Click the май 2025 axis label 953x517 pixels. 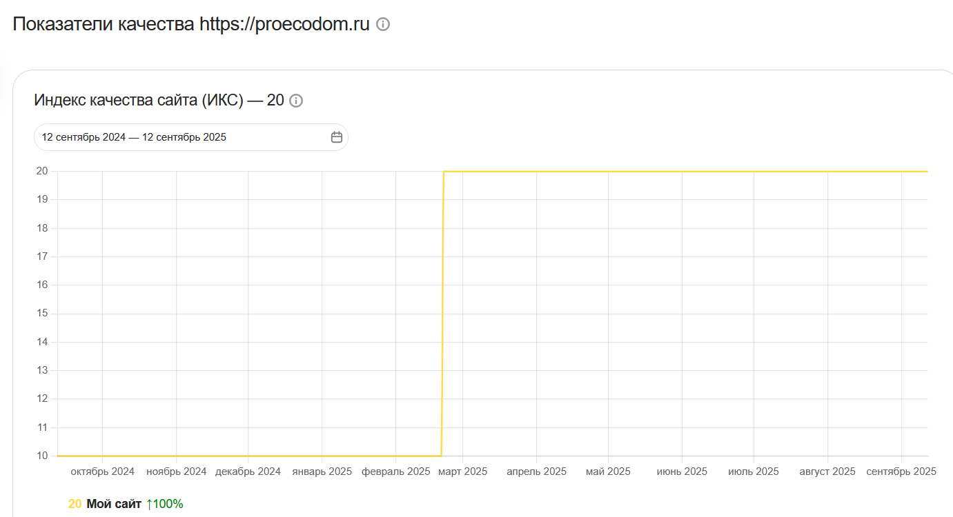[608, 472]
